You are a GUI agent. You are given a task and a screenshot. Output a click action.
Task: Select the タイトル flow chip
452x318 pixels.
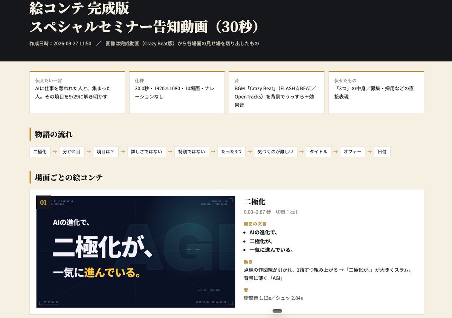click(319, 152)
